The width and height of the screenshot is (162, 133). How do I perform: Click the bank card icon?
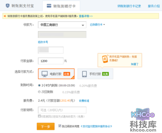pyautogui.click(x=49, y=6)
